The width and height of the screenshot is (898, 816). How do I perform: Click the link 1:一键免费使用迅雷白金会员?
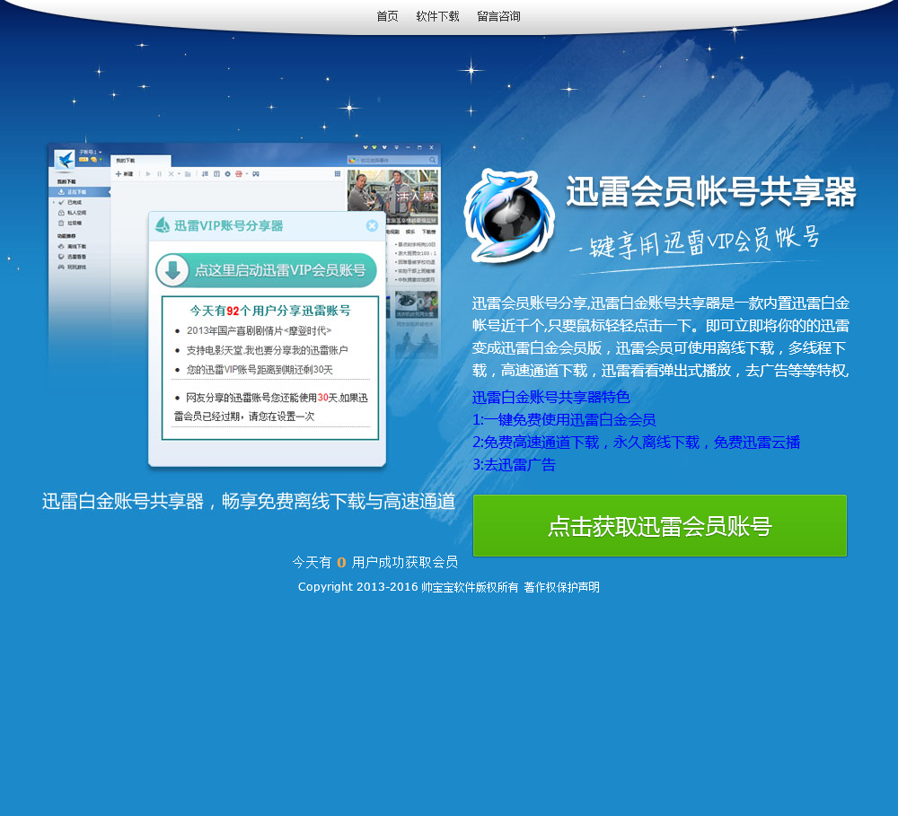(564, 420)
